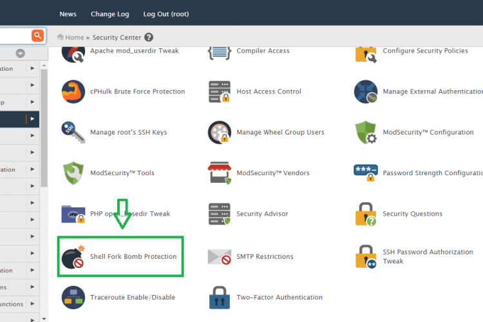Open the Security Advisor server icon
This screenshot has height=322, width=483.
(x=220, y=214)
